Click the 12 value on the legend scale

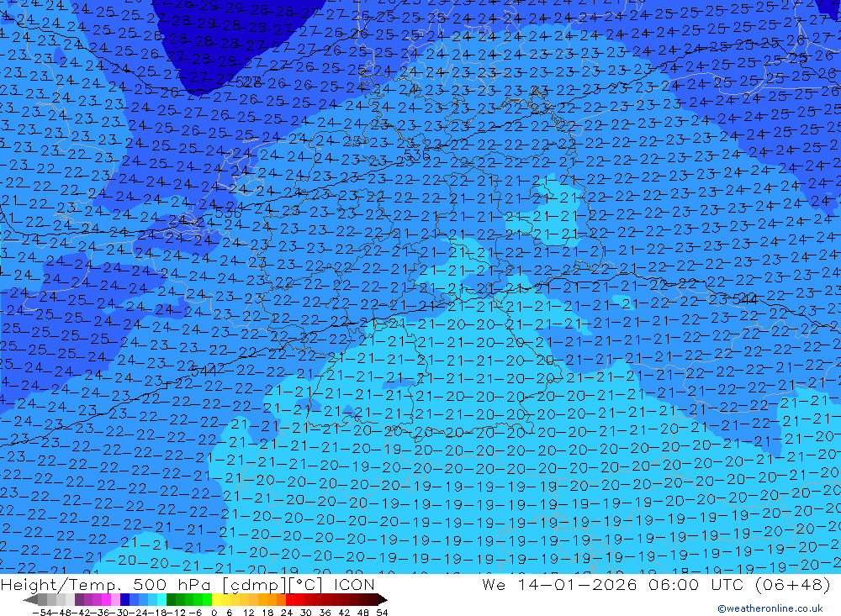point(248,613)
